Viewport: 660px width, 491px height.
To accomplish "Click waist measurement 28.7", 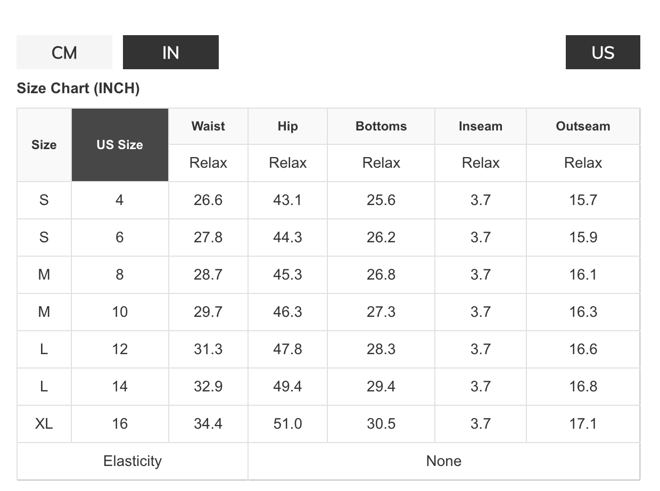I will (x=208, y=274).
